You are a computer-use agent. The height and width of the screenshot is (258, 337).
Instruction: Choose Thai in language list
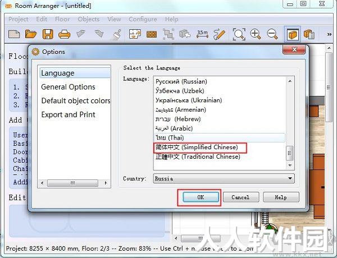[x=220, y=138]
